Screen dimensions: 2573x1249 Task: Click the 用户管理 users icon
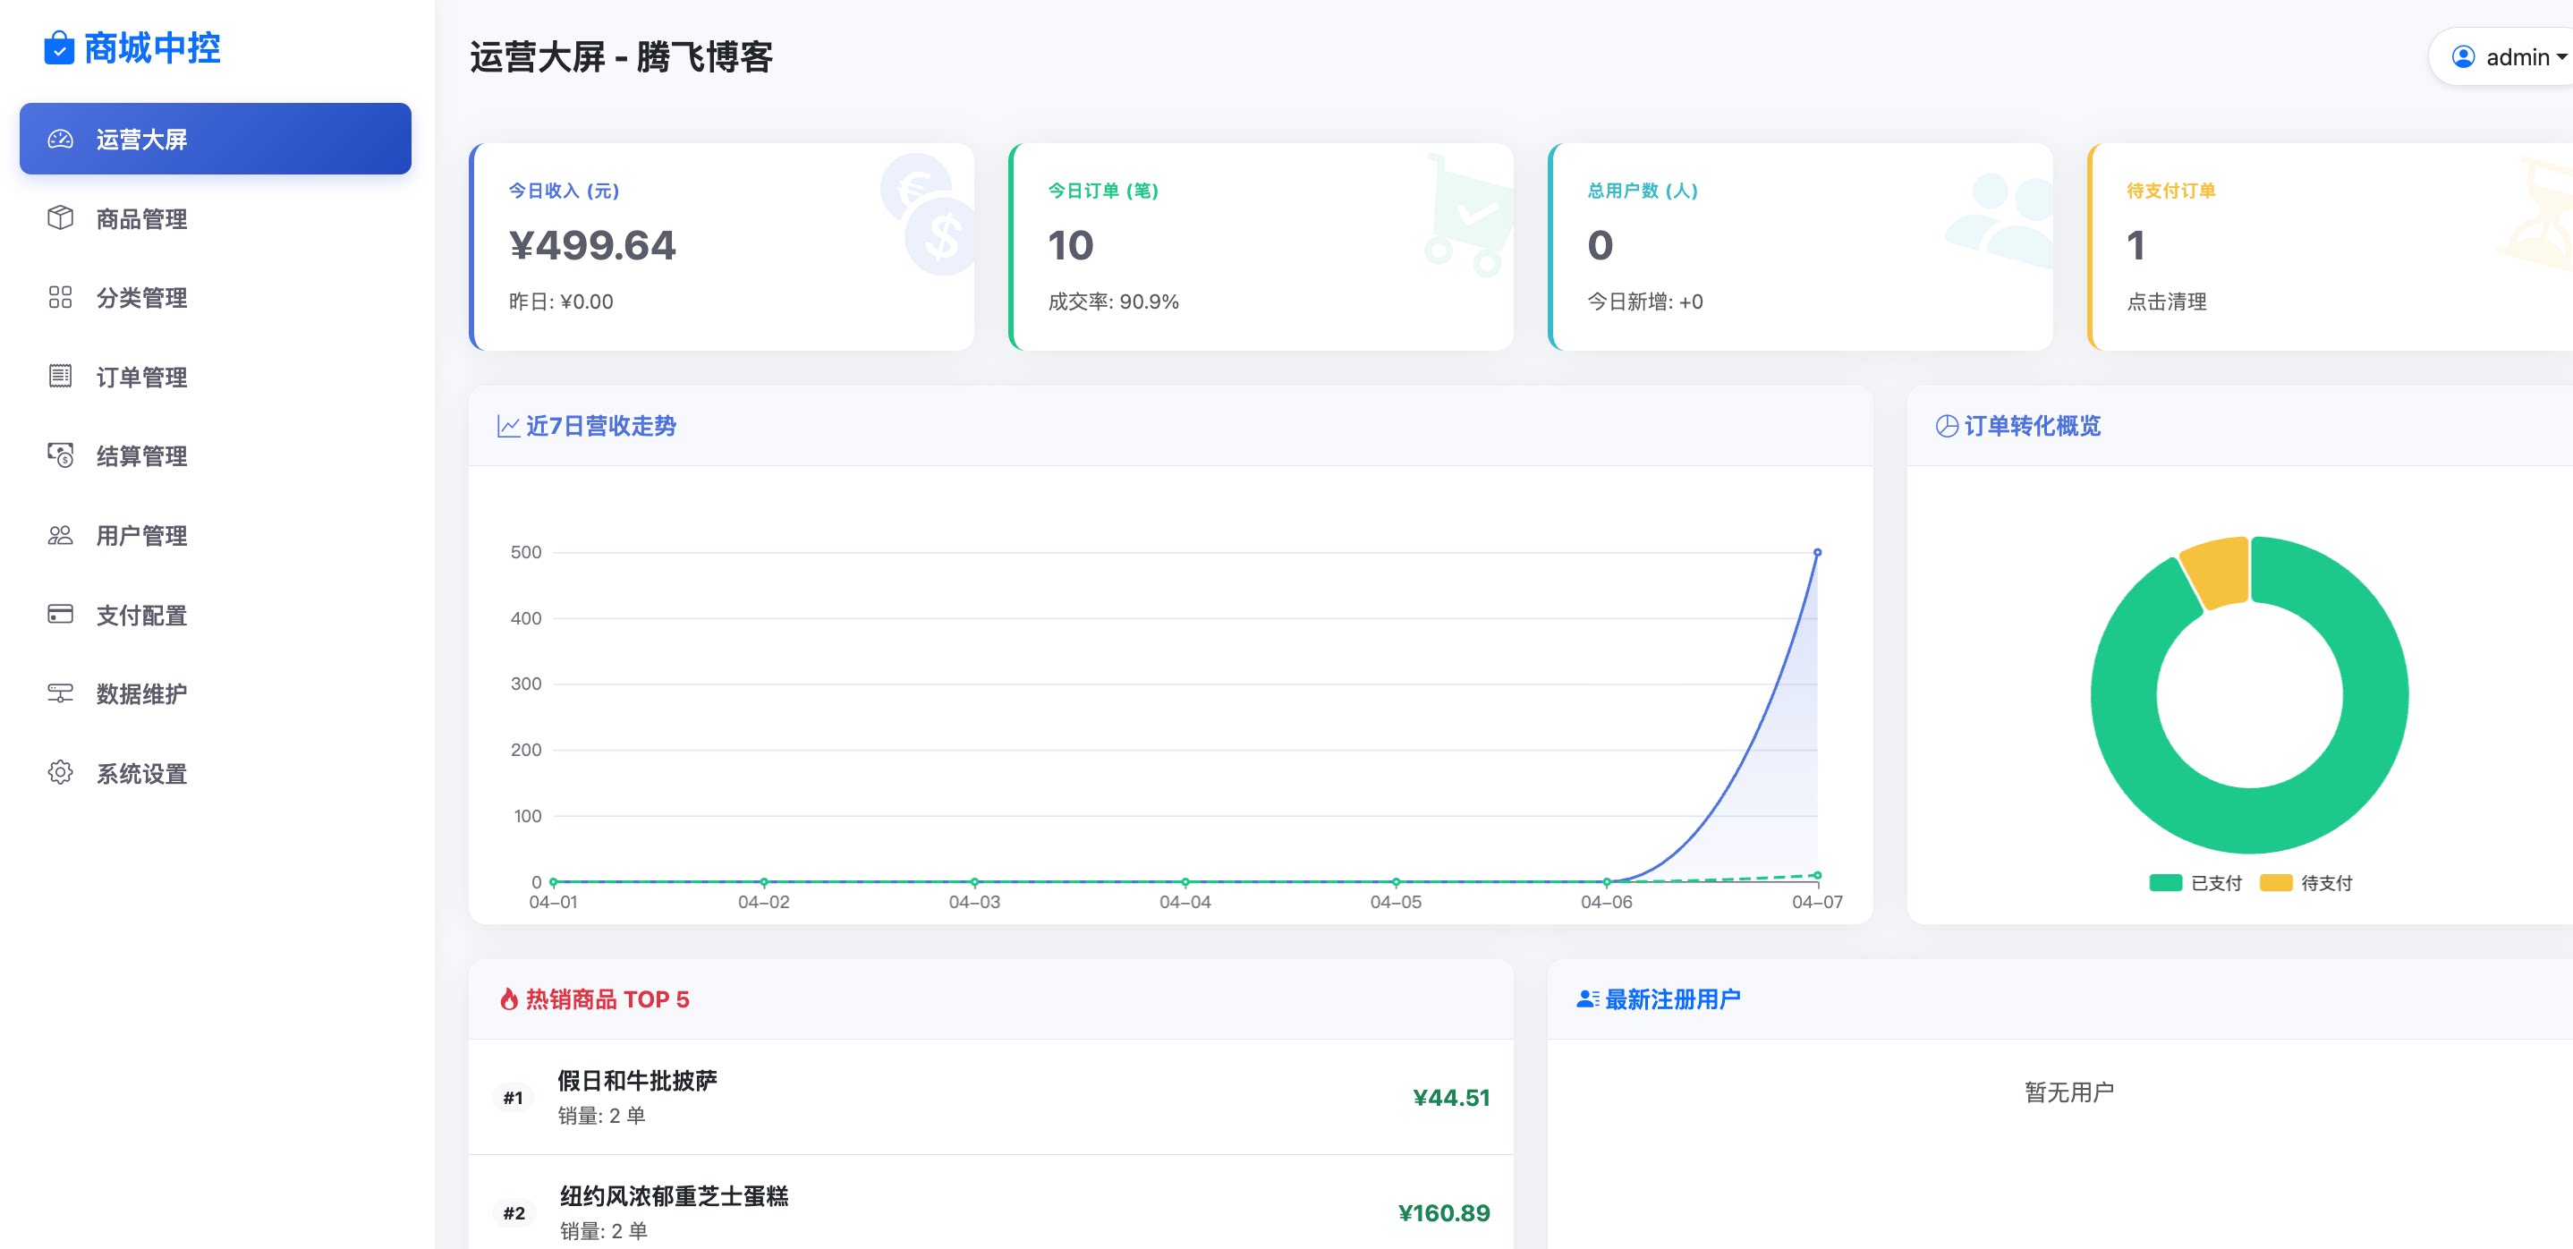click(61, 536)
